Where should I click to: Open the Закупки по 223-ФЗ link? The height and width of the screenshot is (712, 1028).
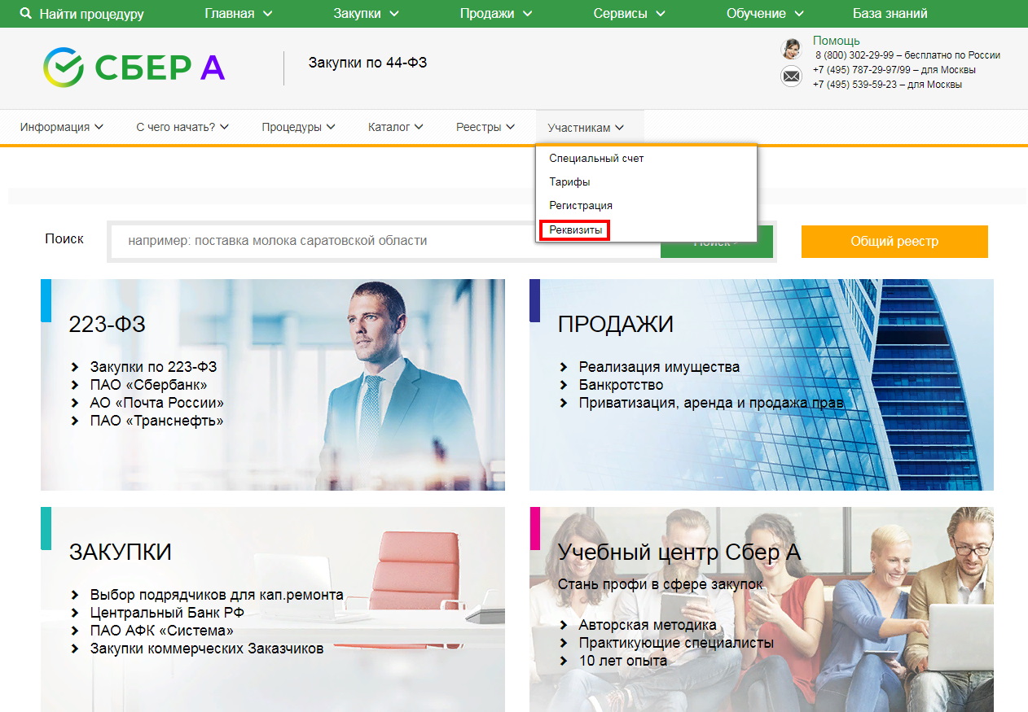click(153, 367)
